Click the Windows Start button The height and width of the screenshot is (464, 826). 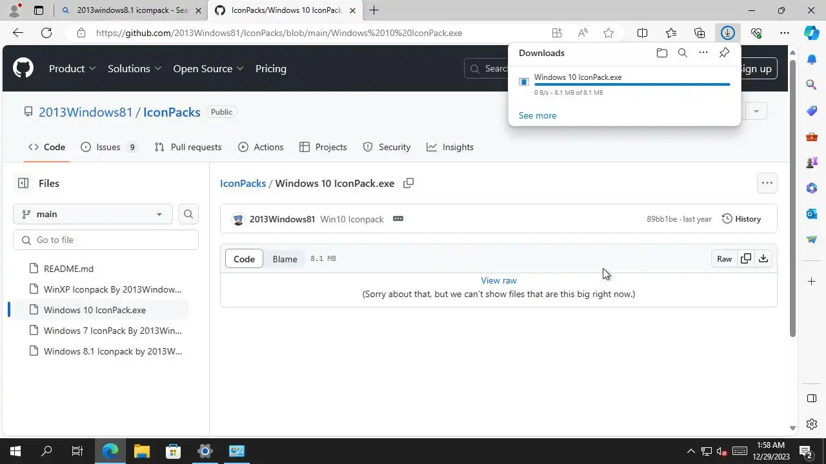(15, 451)
